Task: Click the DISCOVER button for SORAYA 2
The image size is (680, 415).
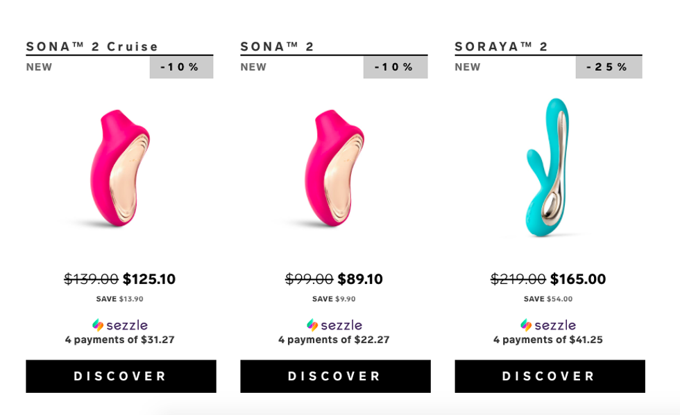Action: (x=550, y=376)
